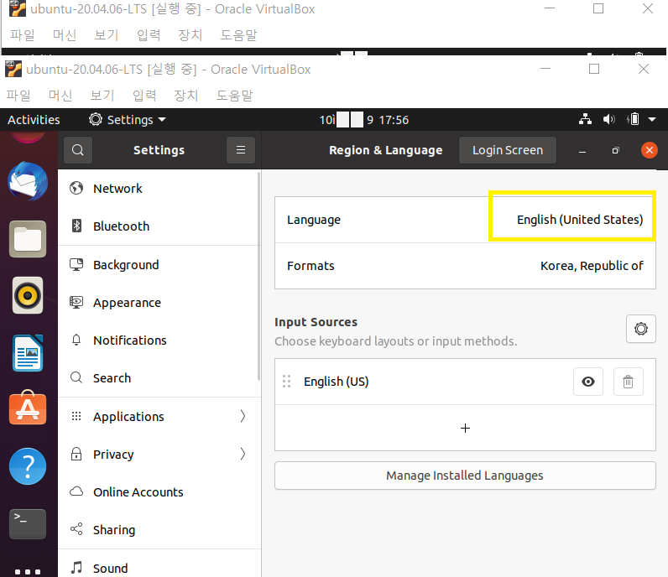Image resolution: width=668 pixels, height=577 pixels.
Task: Open Input Sources options gear
Action: 641,329
